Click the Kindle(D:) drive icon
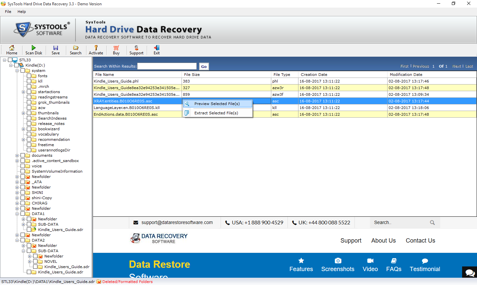The height and width of the screenshot is (285, 477). point(22,65)
